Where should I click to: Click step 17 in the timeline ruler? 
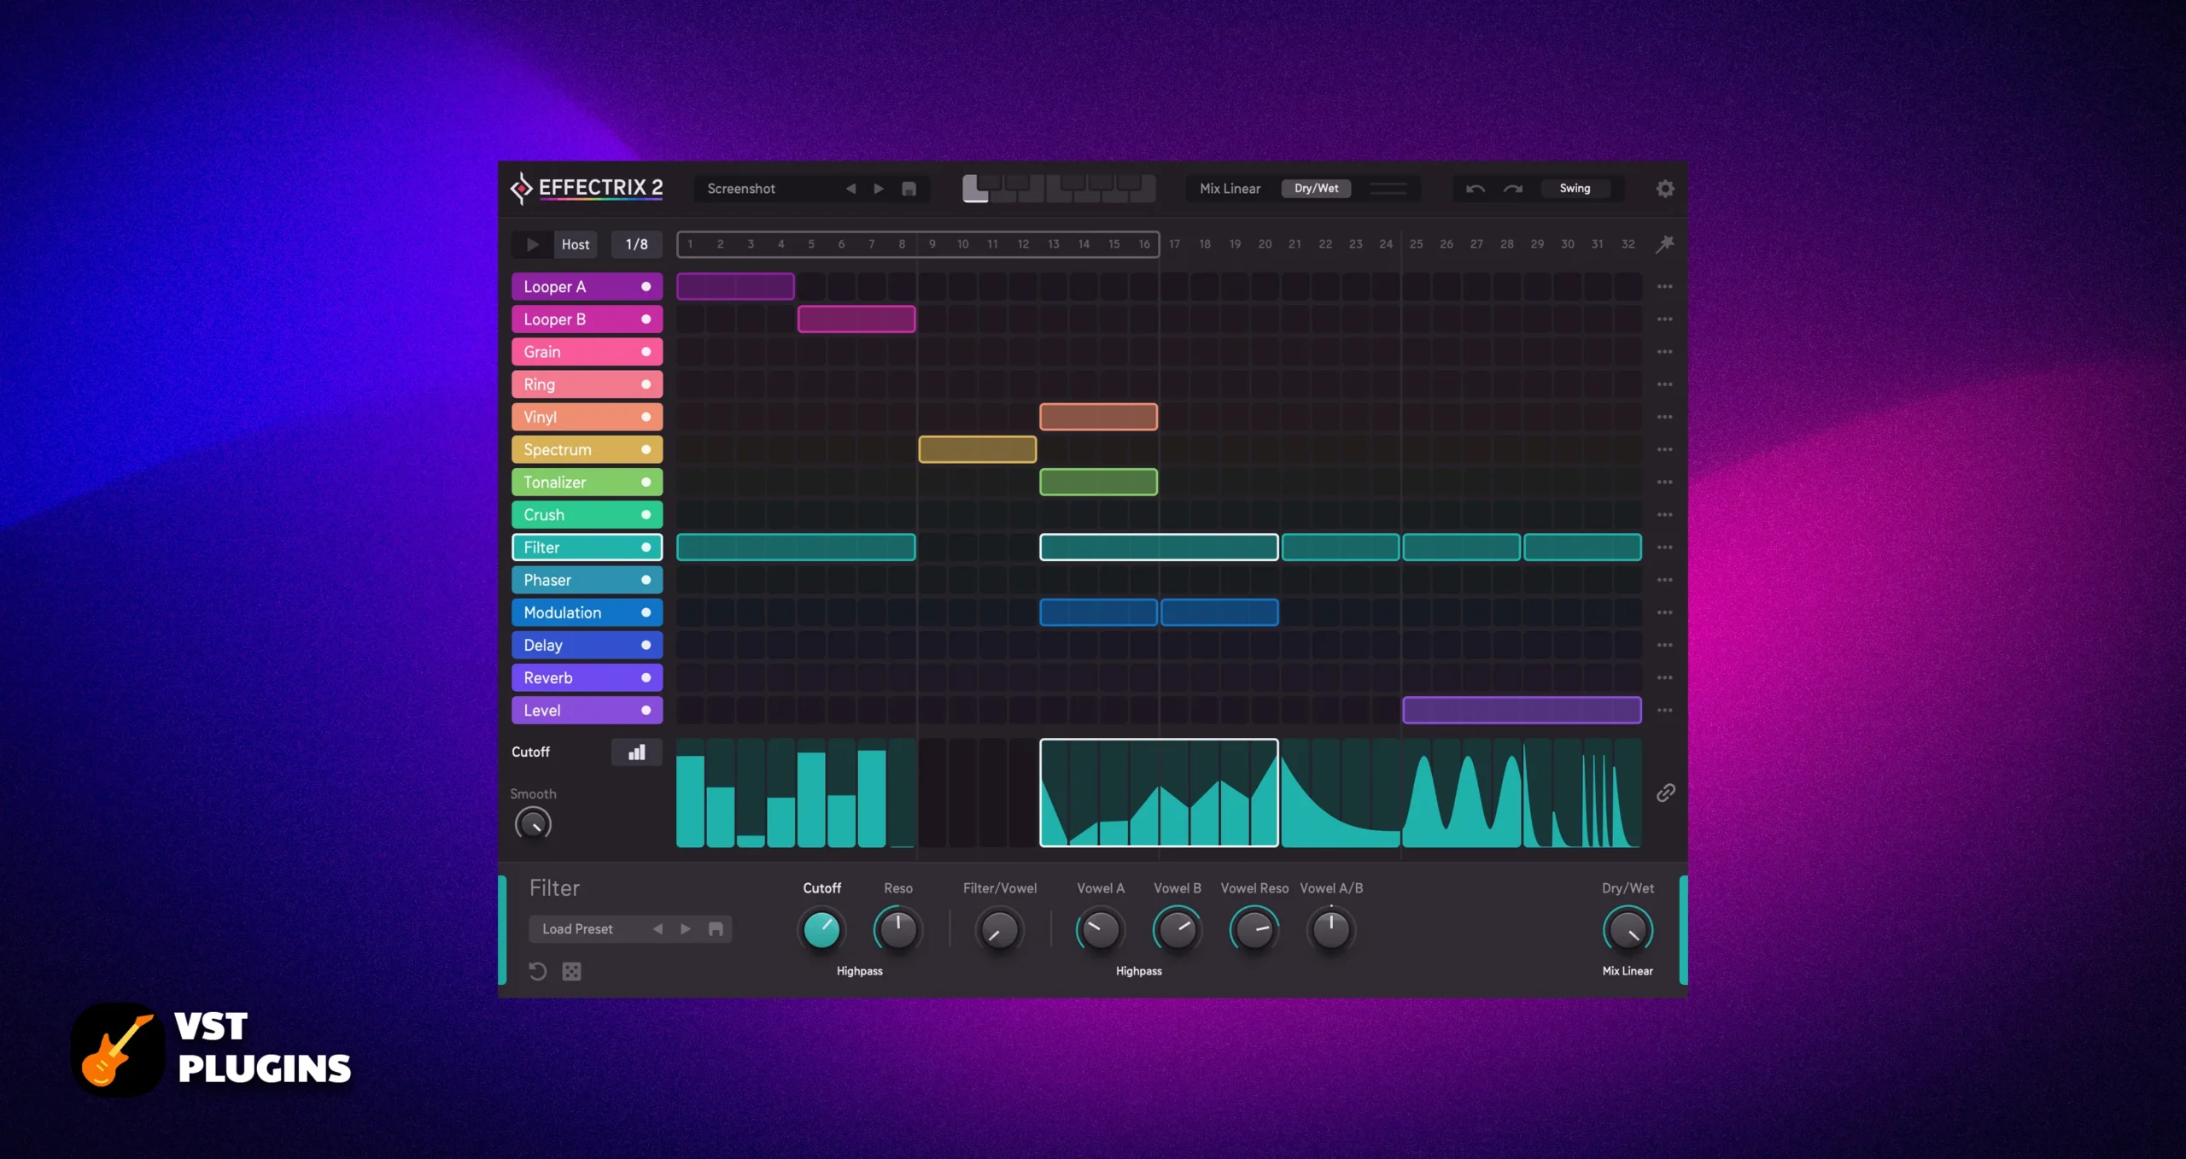(x=1174, y=244)
